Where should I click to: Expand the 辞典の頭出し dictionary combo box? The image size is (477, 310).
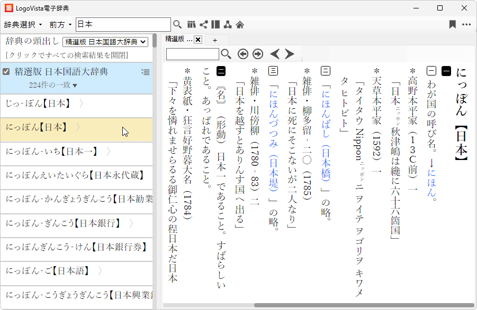pyautogui.click(x=105, y=42)
